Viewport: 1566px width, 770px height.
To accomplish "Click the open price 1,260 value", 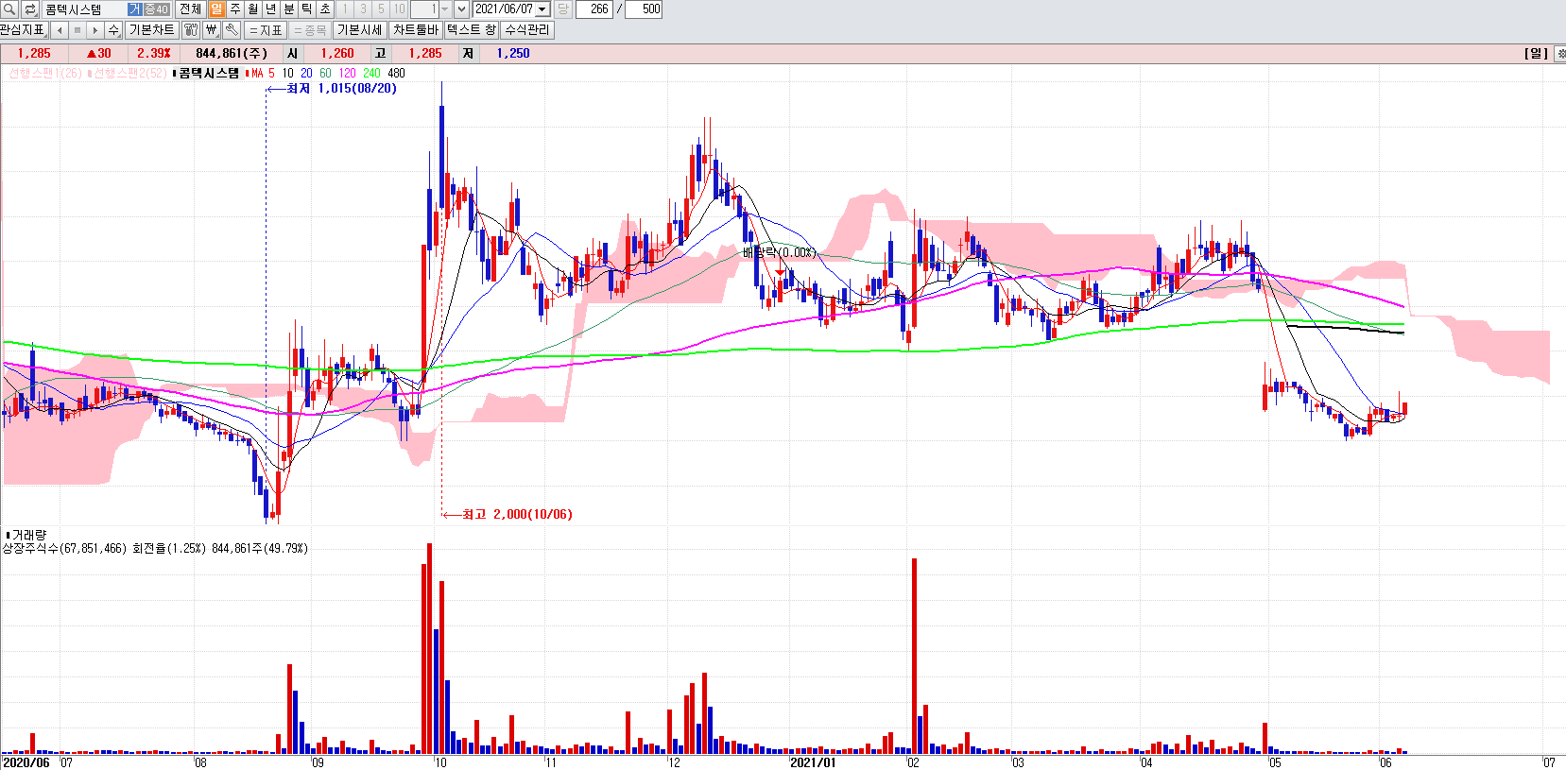I will [x=336, y=54].
